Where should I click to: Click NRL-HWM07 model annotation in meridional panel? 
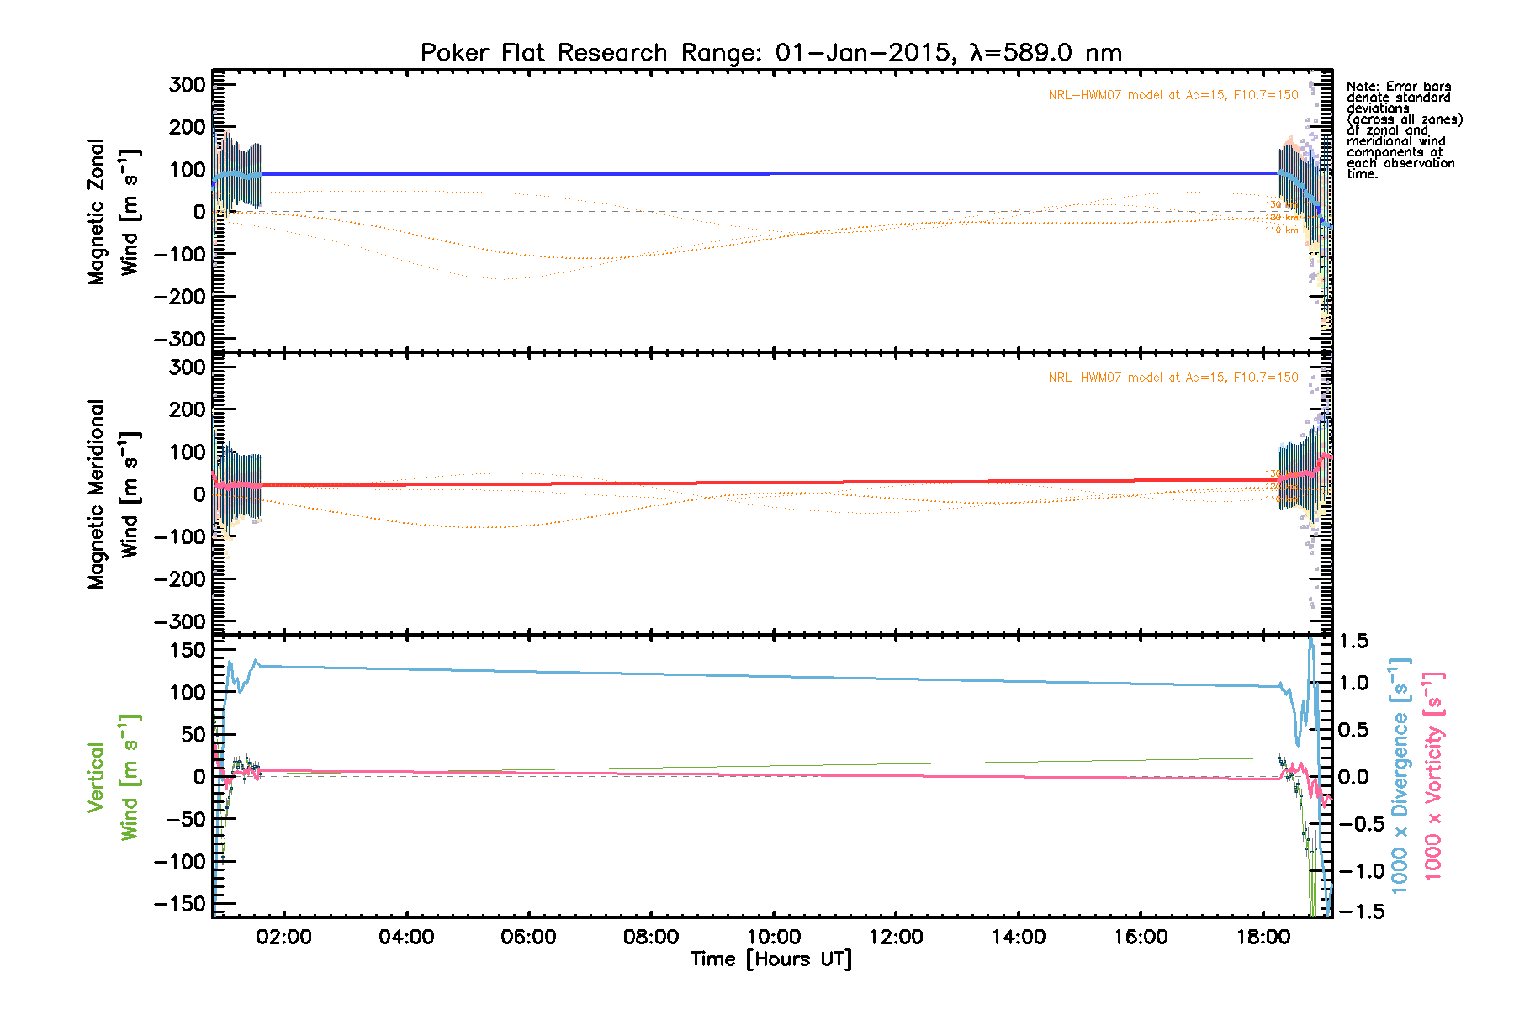click(x=1173, y=378)
